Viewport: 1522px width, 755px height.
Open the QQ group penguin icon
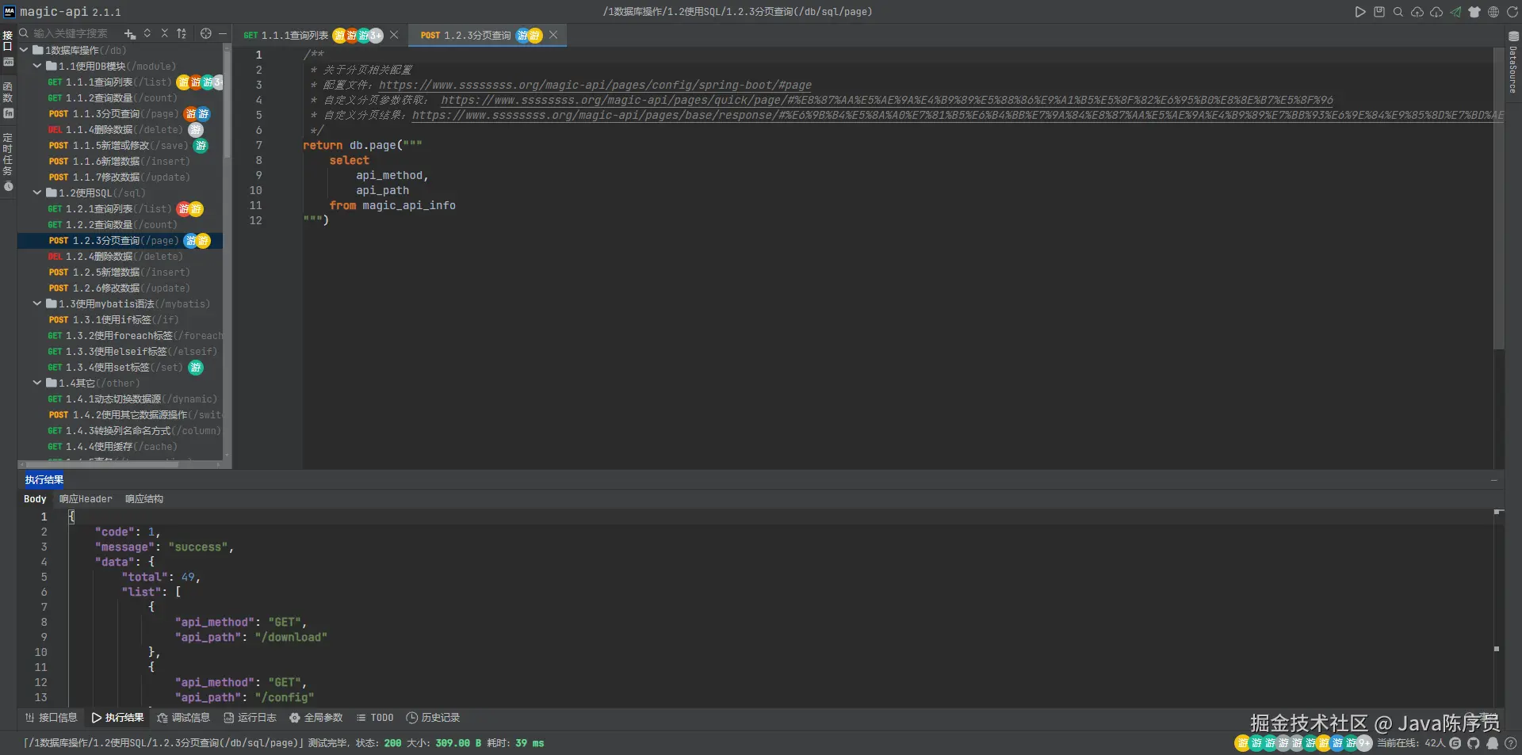[1493, 743]
